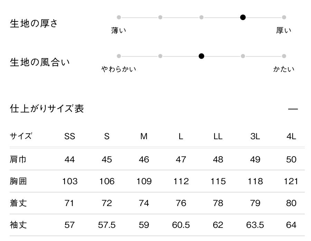311x241 pixels.
Task: Click the second dot on 生地の厚さ scale
Action: coord(160,17)
